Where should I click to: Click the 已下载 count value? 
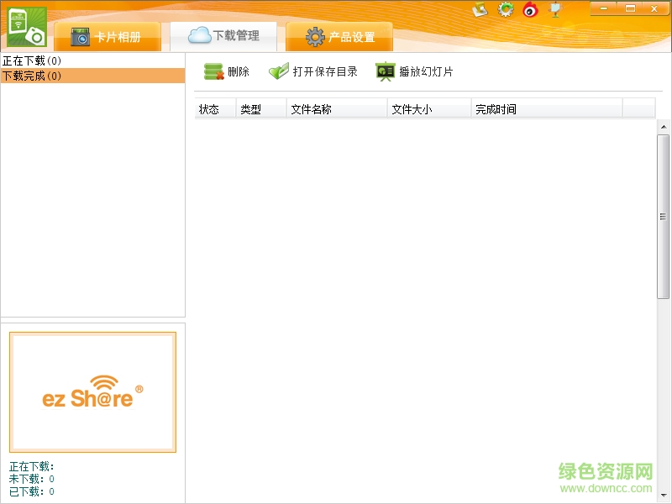(52, 494)
